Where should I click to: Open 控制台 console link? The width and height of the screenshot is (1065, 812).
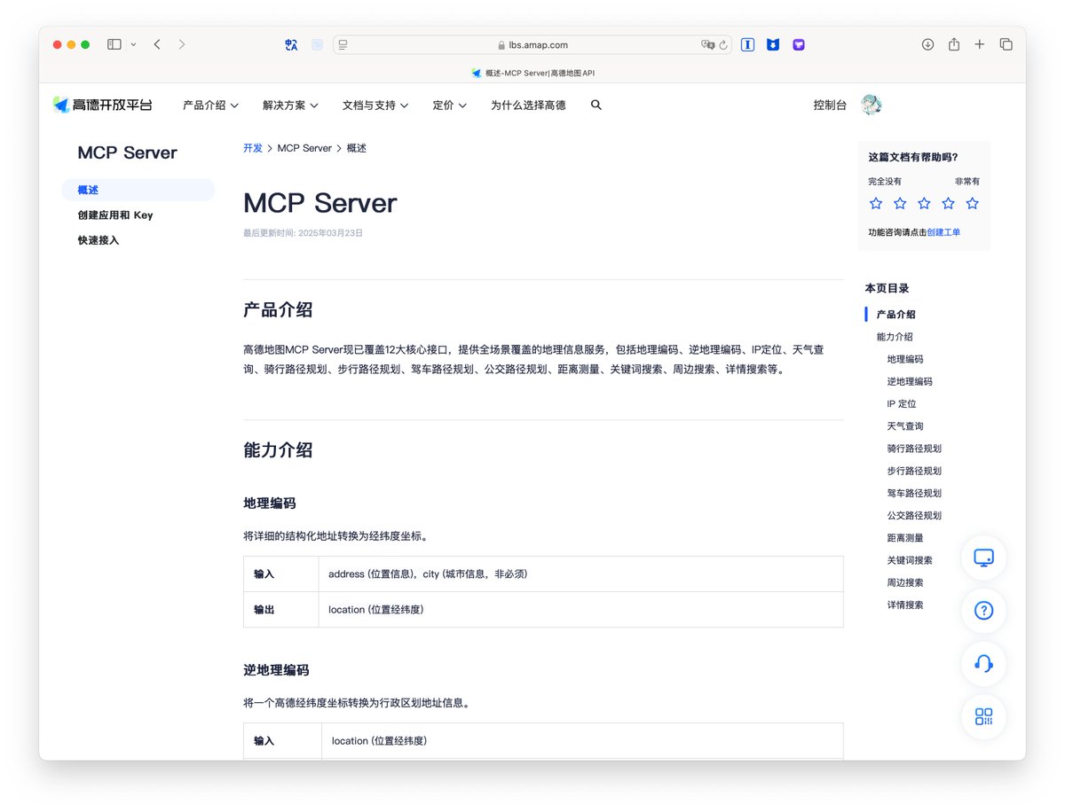pos(830,105)
